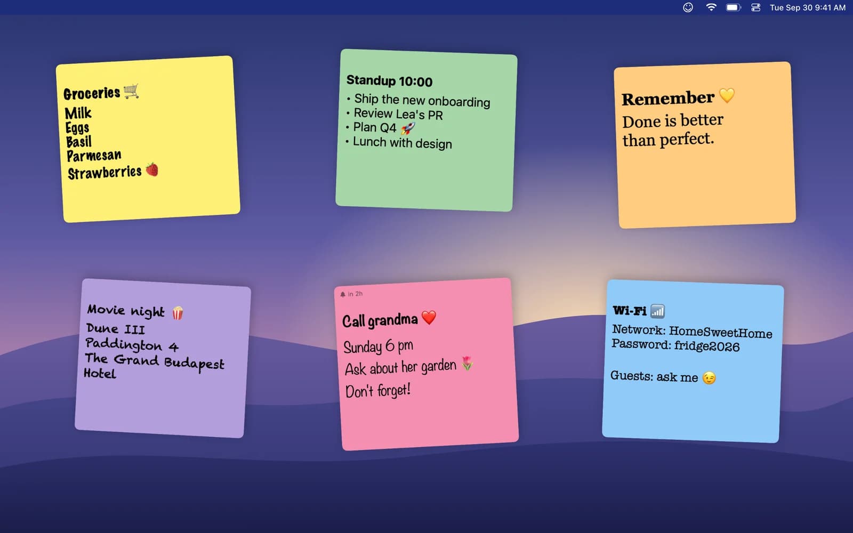
Task: Click Sunday 6 pm on the pink note
Action: coord(378,346)
